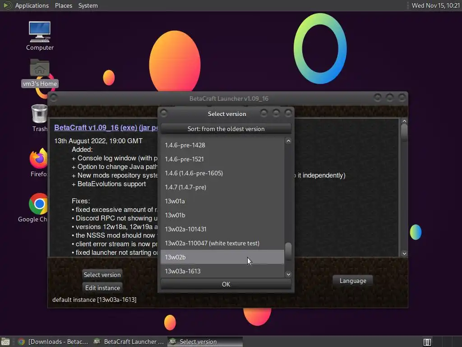Click the version list scroll down arrow
Image resolution: width=462 pixels, height=347 pixels.
288,274
